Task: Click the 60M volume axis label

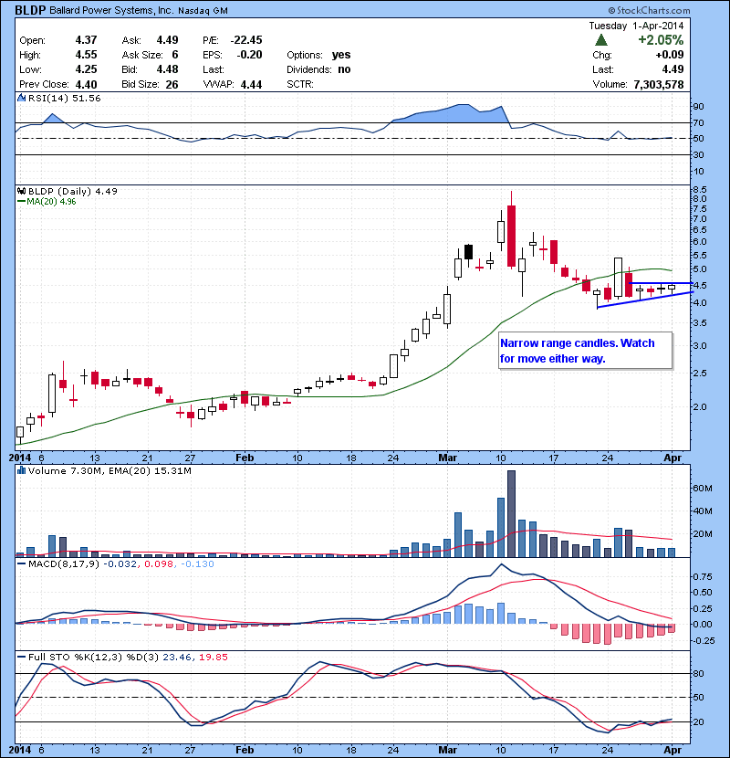Action: click(x=703, y=489)
